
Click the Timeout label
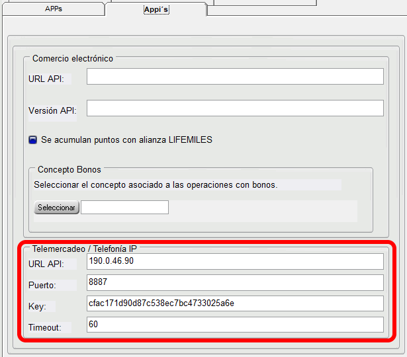pos(45,327)
